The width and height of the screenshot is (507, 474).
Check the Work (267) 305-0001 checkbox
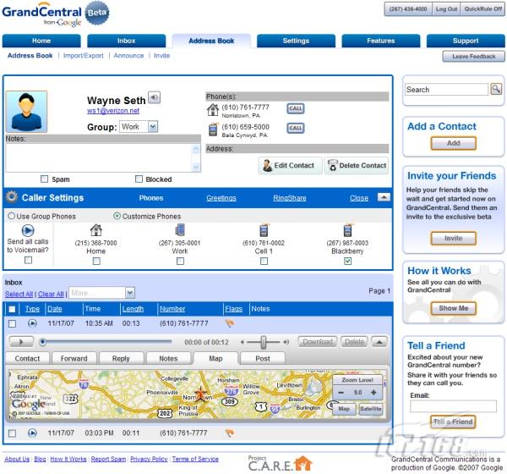[180, 261]
